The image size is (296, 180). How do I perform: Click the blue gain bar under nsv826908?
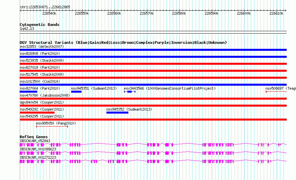click(x=153, y=57)
